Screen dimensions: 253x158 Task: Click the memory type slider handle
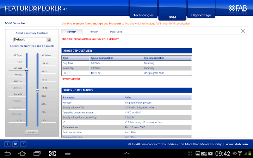tap(27, 70)
